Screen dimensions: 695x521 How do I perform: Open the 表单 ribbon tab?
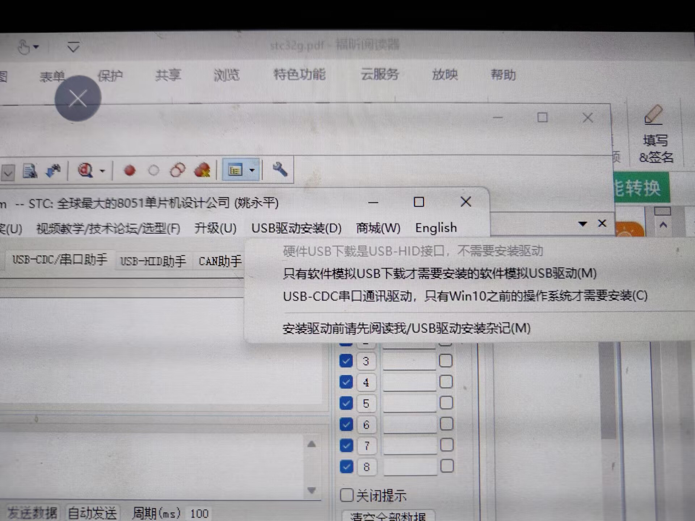[x=52, y=76]
